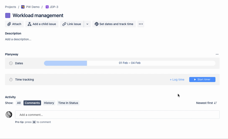Click the Planyway section heading

click(12, 54)
